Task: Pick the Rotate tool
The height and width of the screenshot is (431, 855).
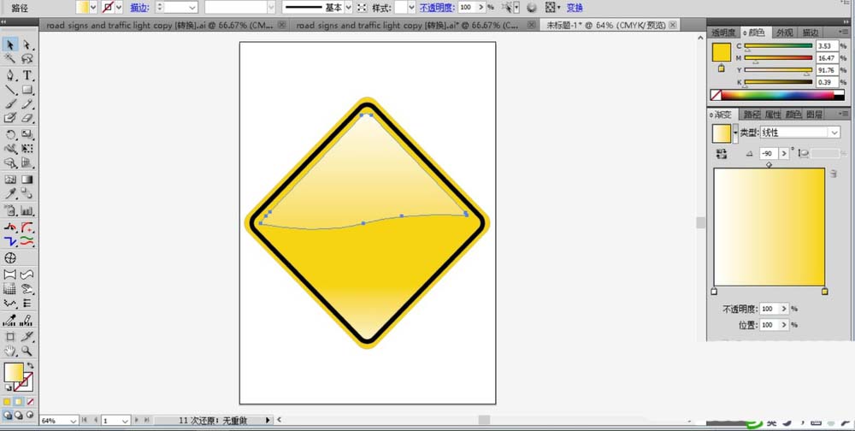Action: 10,134
